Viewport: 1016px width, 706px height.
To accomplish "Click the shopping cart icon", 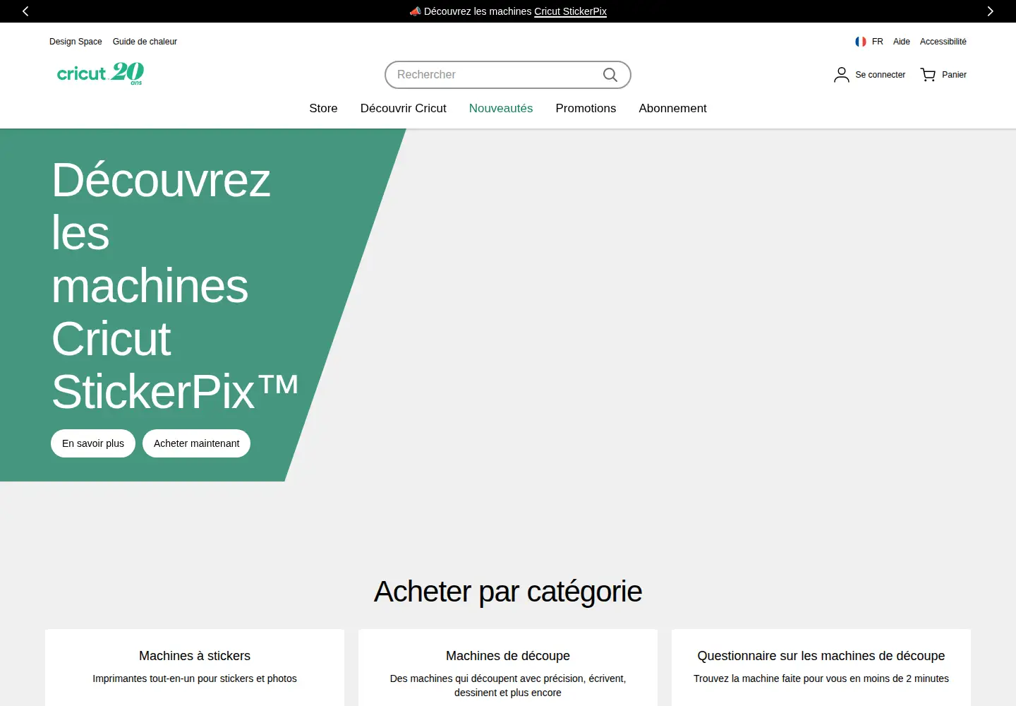I will pyautogui.click(x=928, y=75).
